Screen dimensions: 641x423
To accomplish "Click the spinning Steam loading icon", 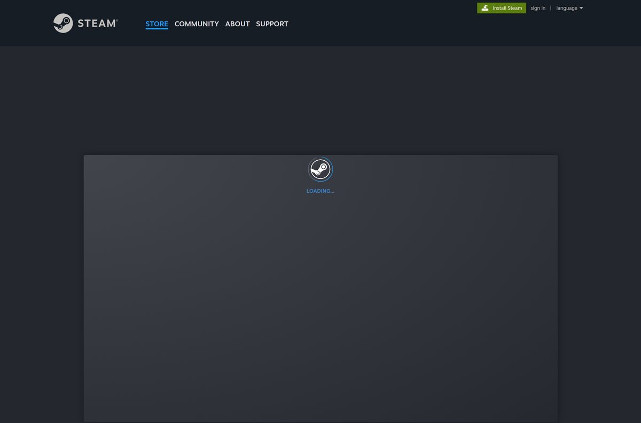I will (320, 169).
